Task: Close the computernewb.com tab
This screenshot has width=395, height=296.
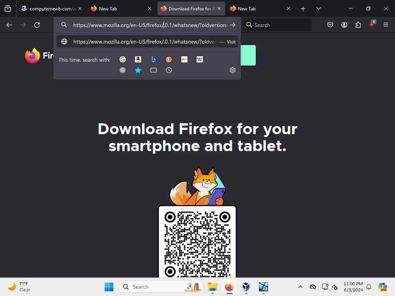Action: pyautogui.click(x=80, y=8)
